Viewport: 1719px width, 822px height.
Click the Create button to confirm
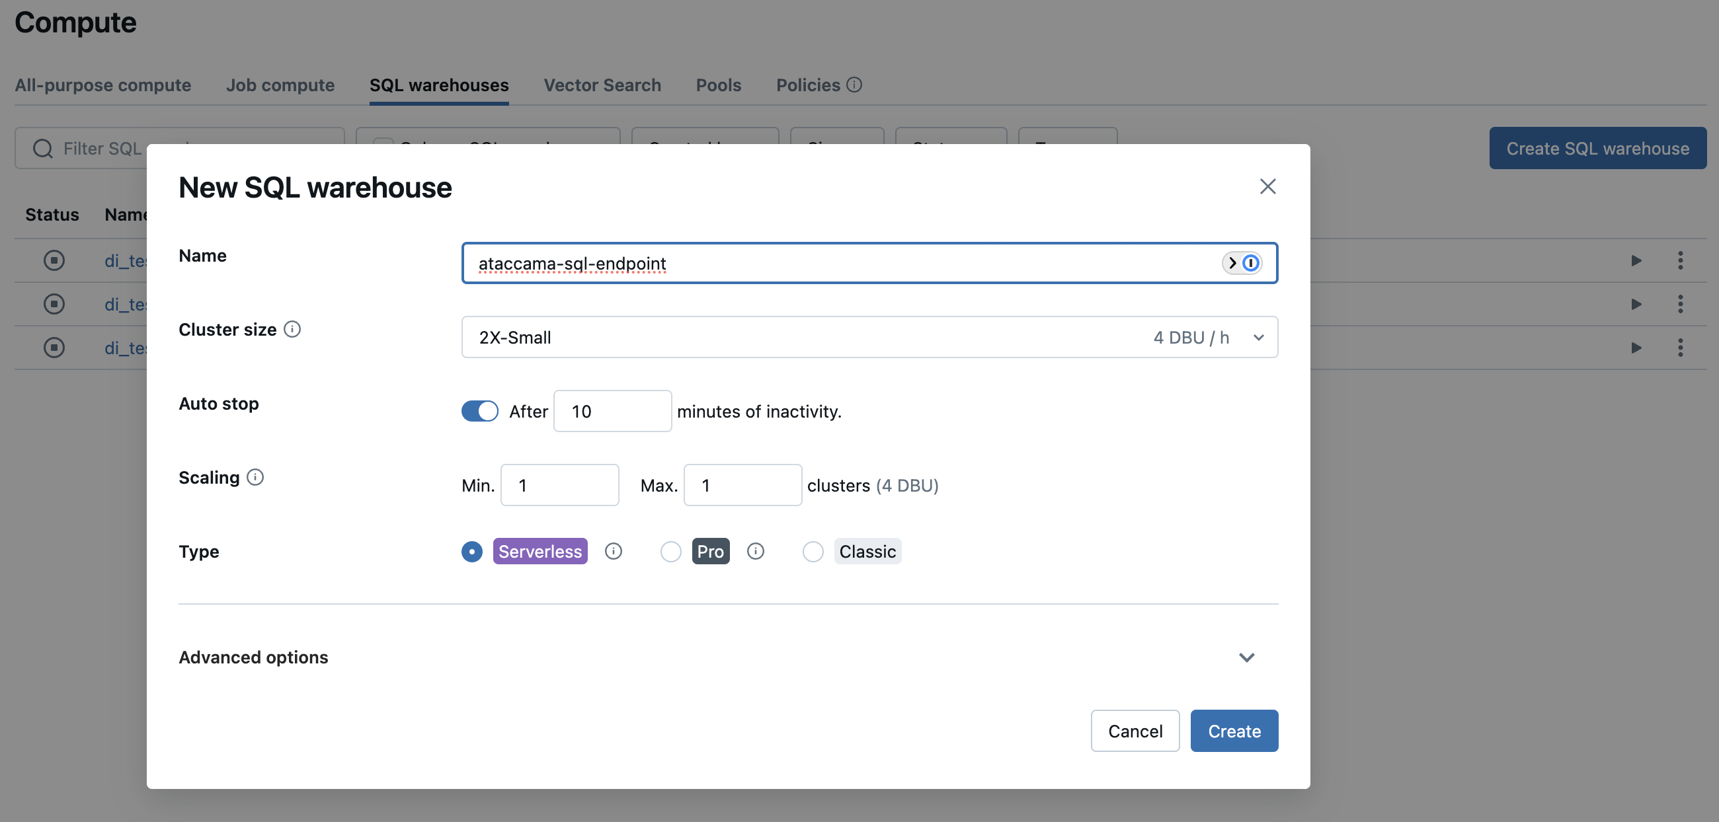tap(1234, 731)
